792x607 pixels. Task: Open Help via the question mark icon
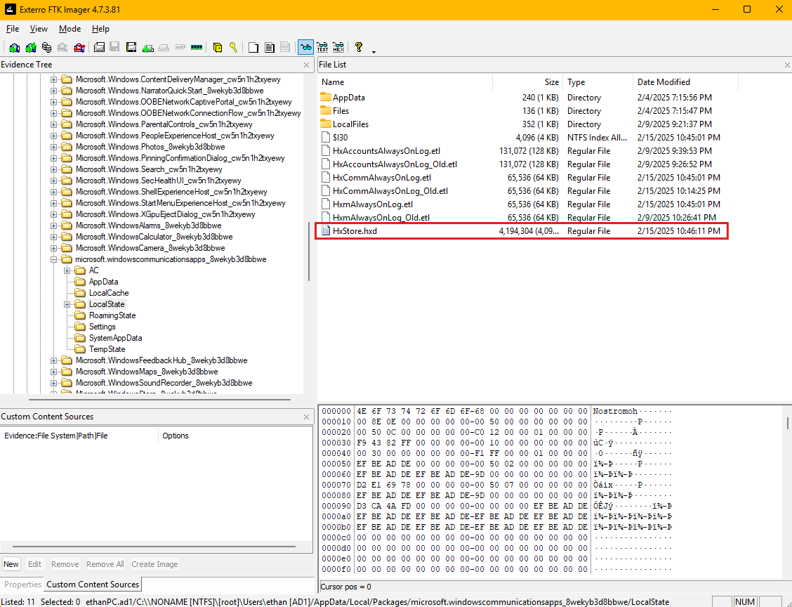coord(359,48)
